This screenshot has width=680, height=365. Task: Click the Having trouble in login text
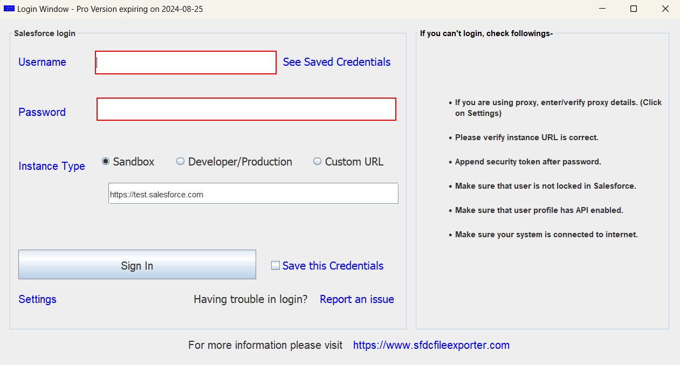click(250, 299)
